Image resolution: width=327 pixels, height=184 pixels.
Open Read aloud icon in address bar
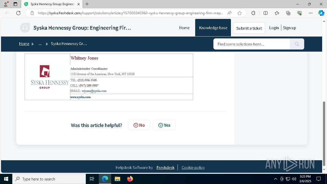tap(229, 13)
